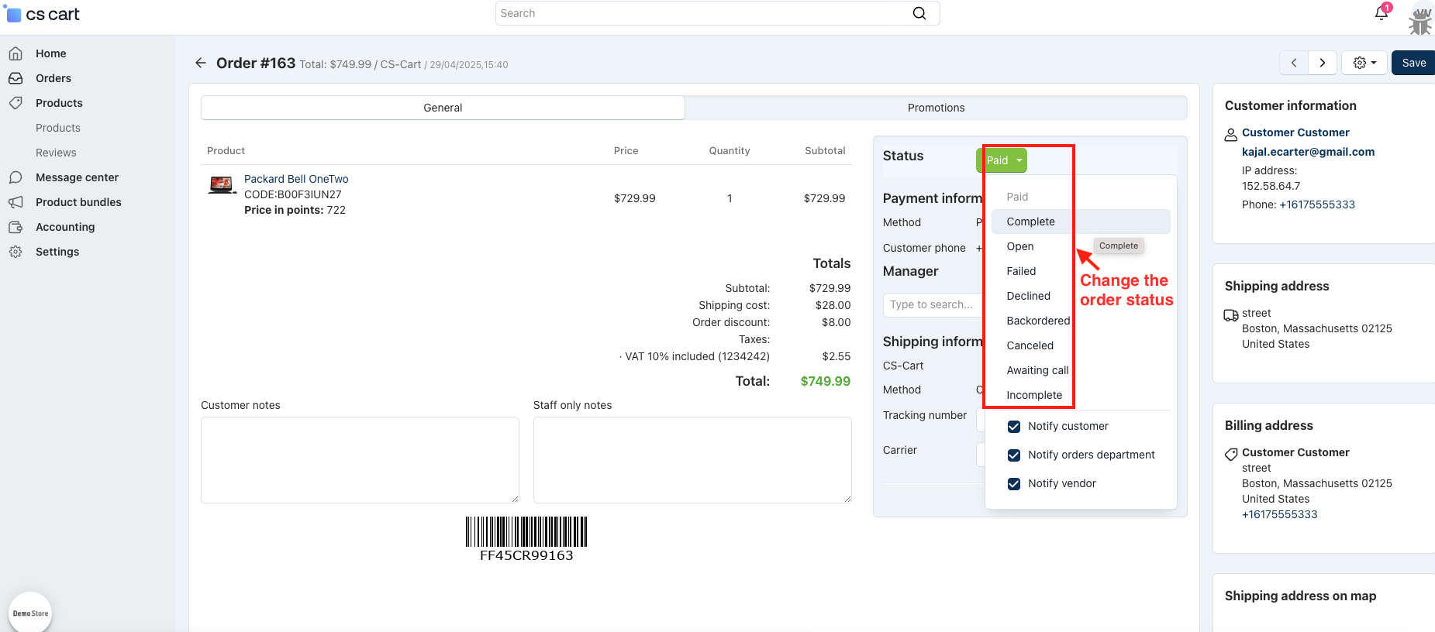The image size is (1435, 632).
Task: Click the total amount $749.99
Action: click(x=825, y=381)
